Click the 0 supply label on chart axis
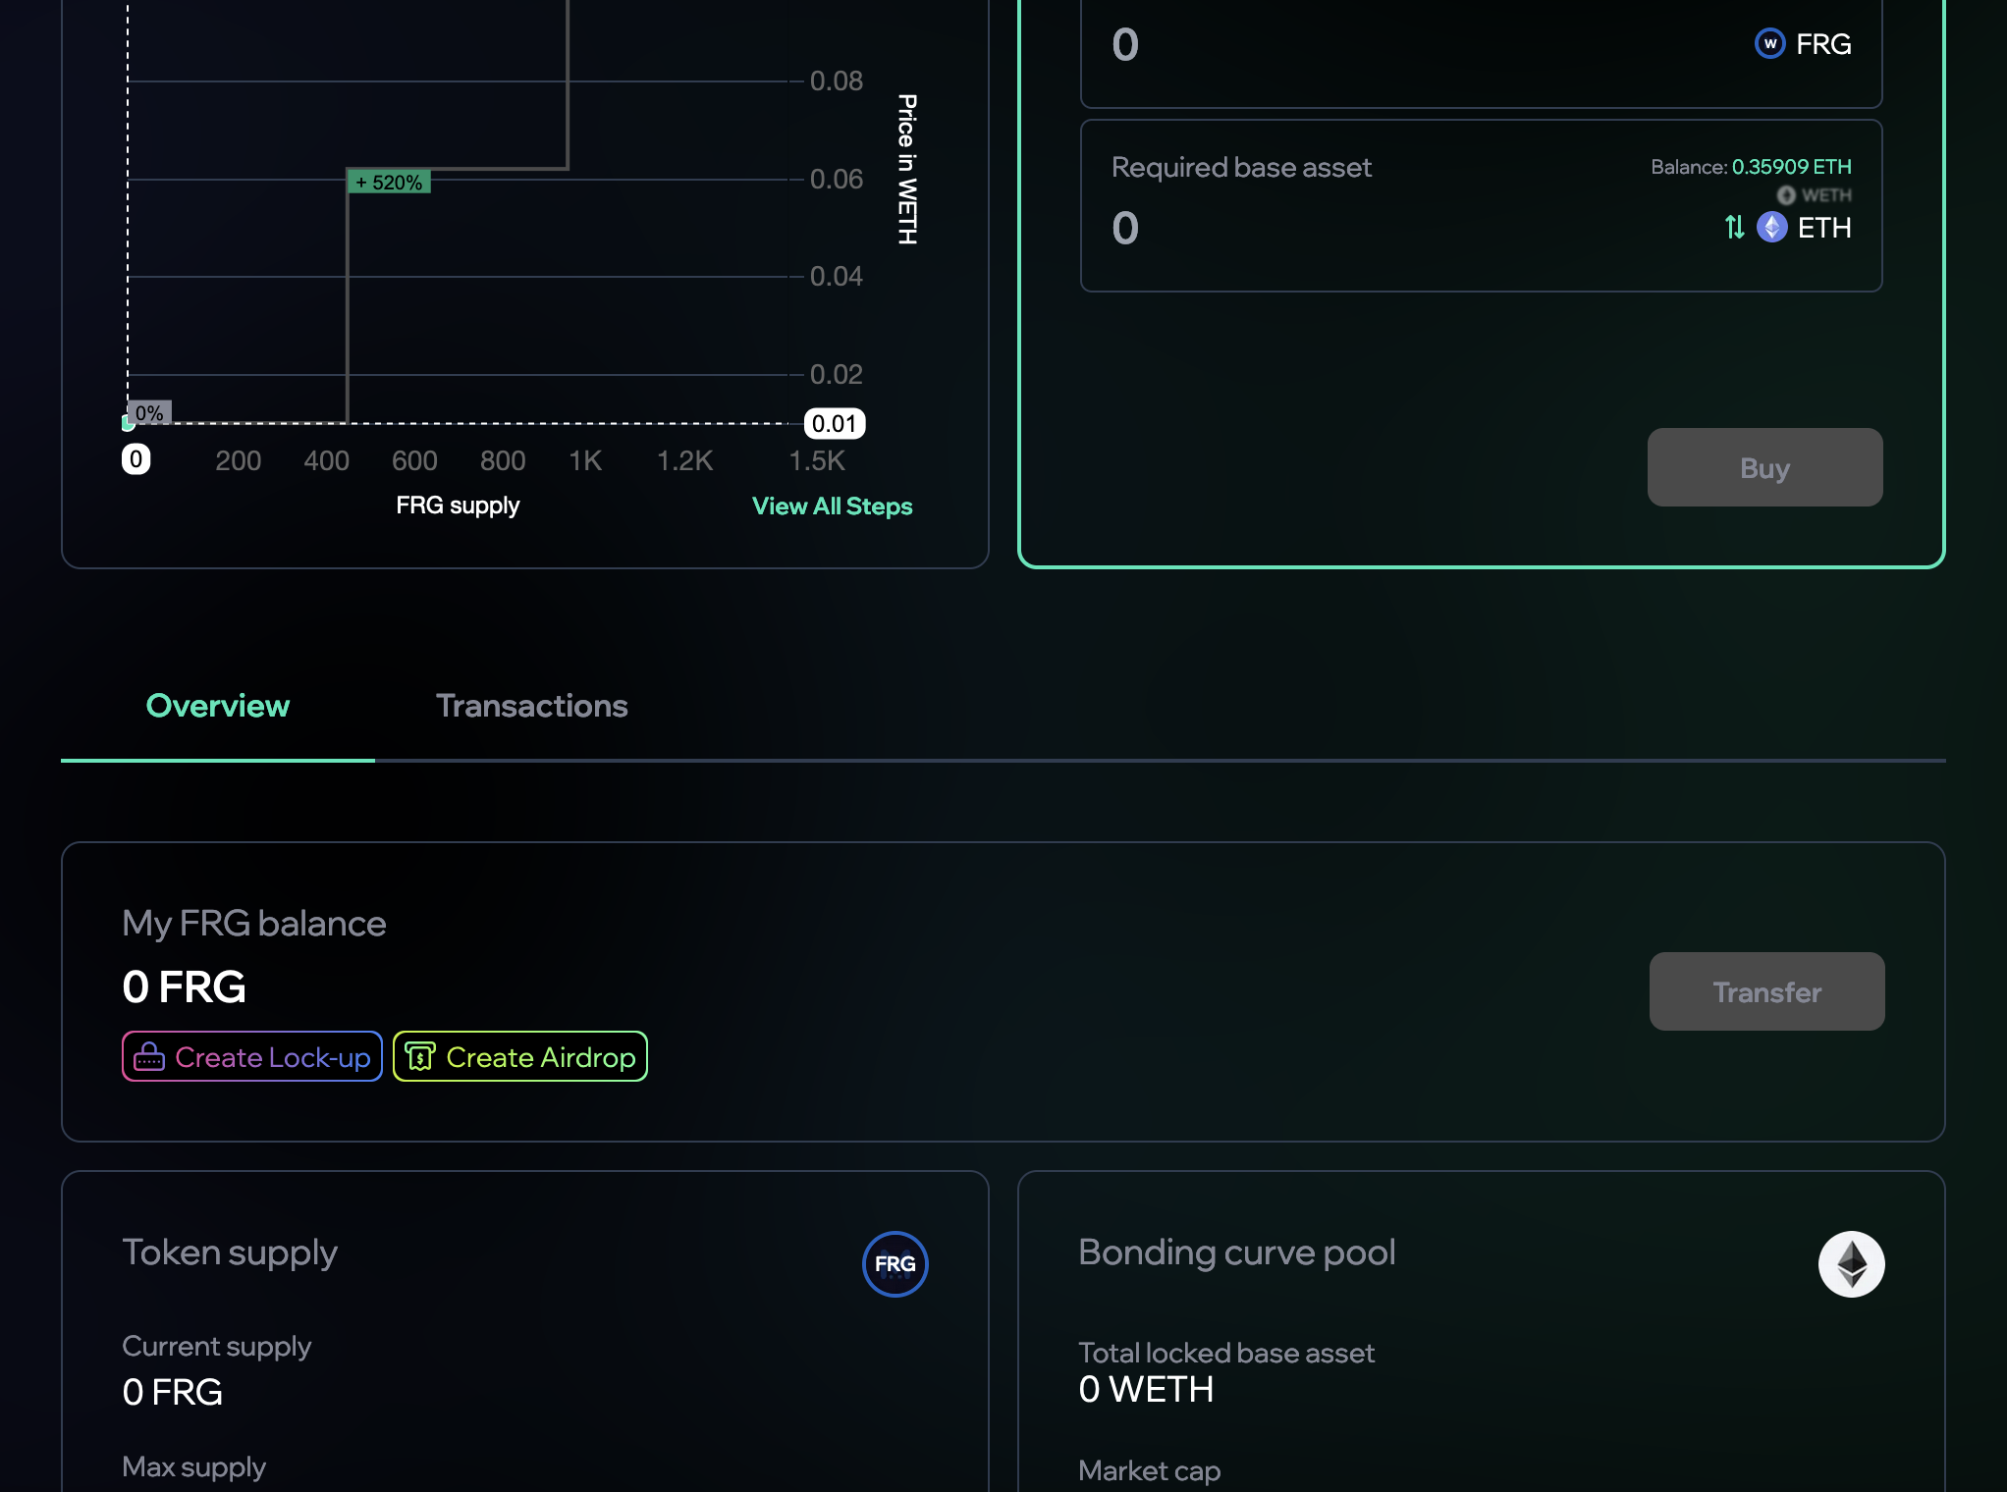The height and width of the screenshot is (1492, 2007). pyautogui.click(x=136, y=459)
